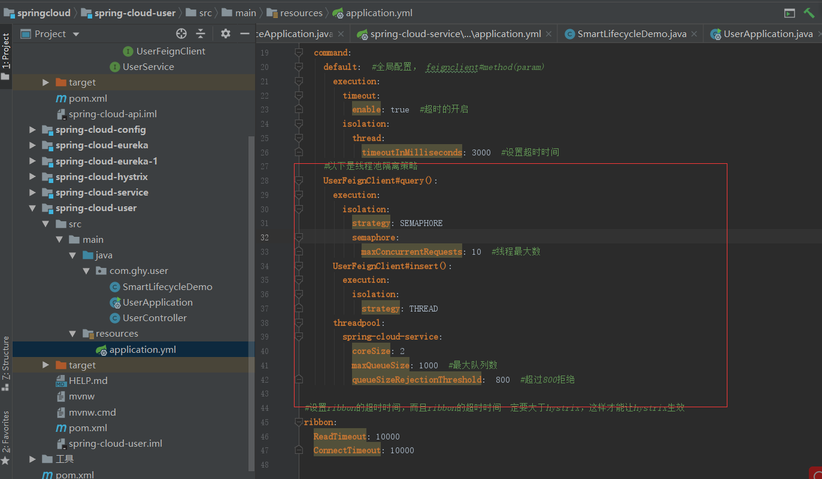Click the java source folder icon
Viewport: 822px width, 479px height.
pos(88,255)
